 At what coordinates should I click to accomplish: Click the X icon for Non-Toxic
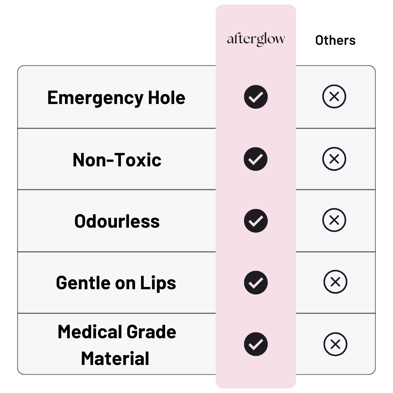(334, 159)
